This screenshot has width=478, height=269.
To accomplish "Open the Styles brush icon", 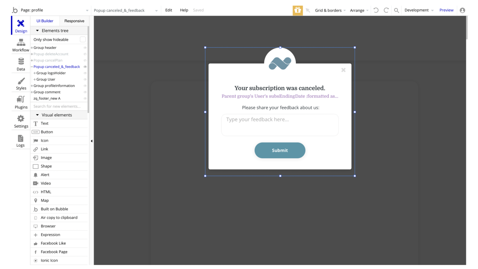I will click(21, 81).
